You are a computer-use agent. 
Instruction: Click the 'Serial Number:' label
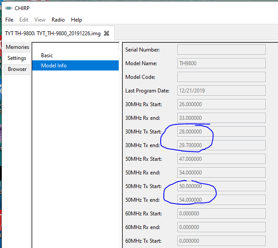143,50
